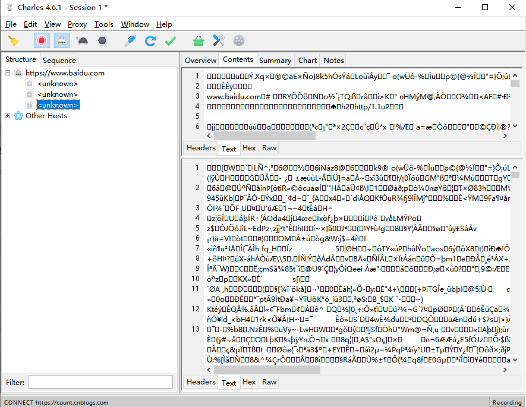
Task: Click the Repeat refresh icon
Action: [150, 41]
